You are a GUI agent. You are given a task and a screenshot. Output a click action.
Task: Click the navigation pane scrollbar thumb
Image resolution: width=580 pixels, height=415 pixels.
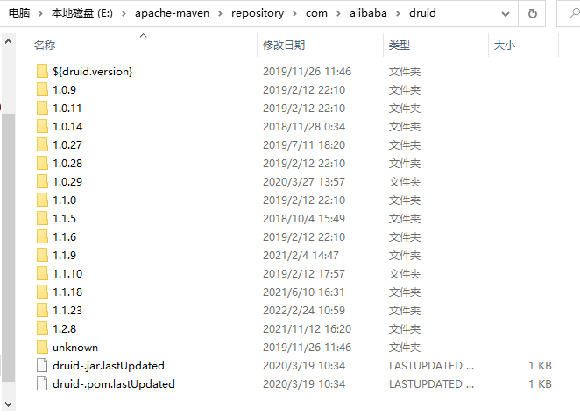point(8,247)
